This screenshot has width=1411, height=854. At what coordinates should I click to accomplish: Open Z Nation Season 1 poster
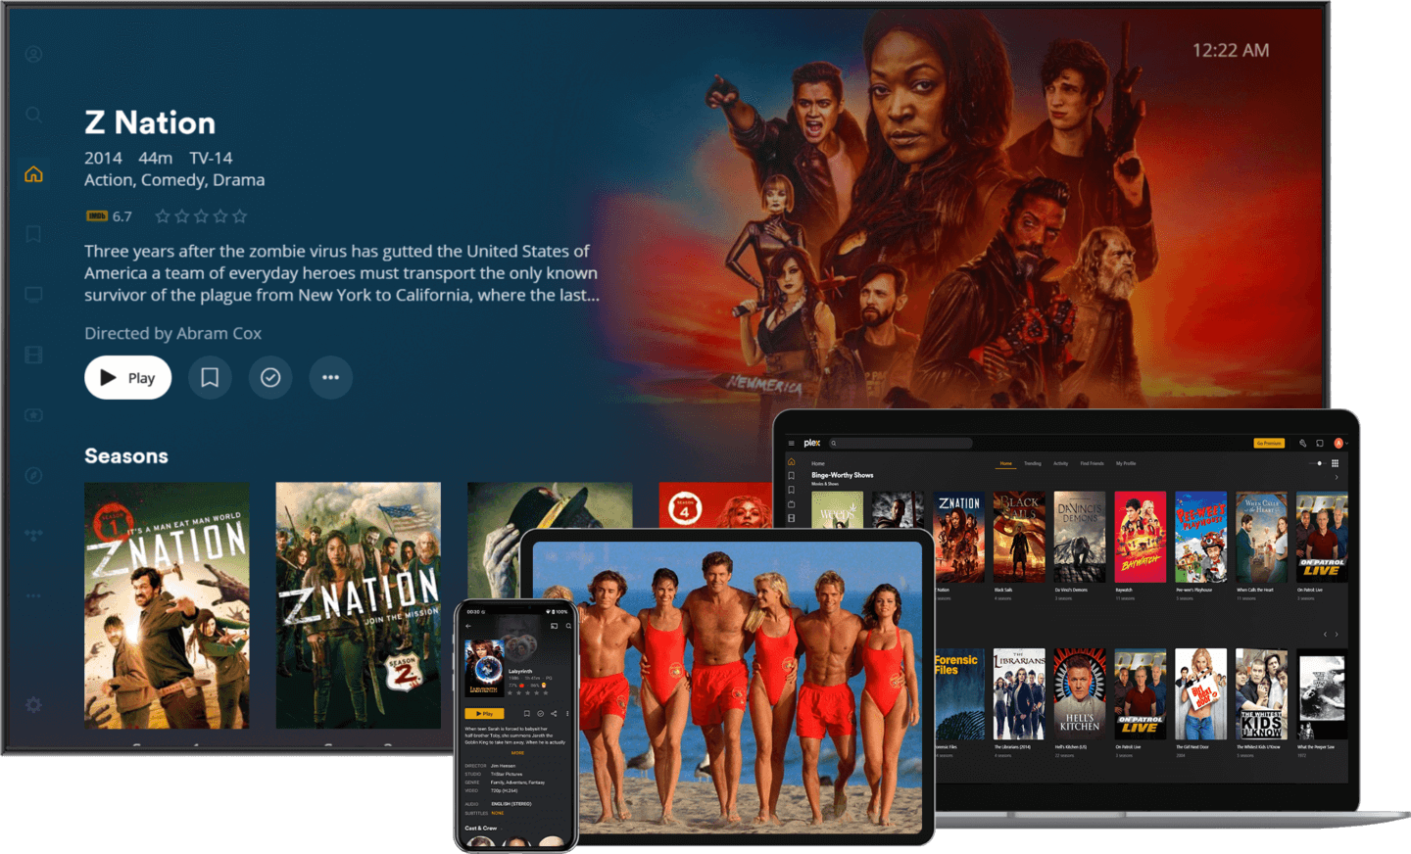[167, 605]
